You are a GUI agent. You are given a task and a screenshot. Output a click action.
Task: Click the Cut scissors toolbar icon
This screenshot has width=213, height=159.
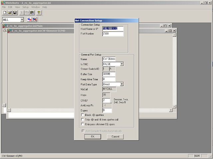click(22, 13)
